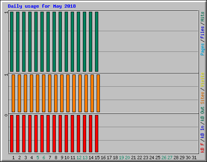The height and width of the screenshot is (162, 207).
Task: Click the orange 'Sites' legend label
Action: point(202,98)
